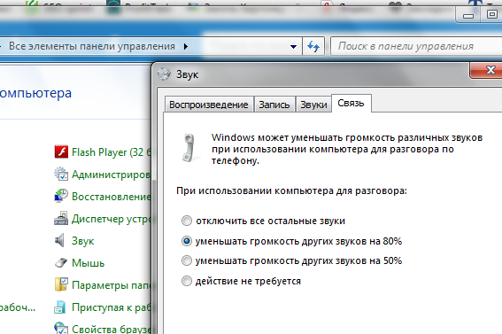The image size is (502, 334).
Task: Open the Звук link in Control Panel
Action: click(82, 241)
